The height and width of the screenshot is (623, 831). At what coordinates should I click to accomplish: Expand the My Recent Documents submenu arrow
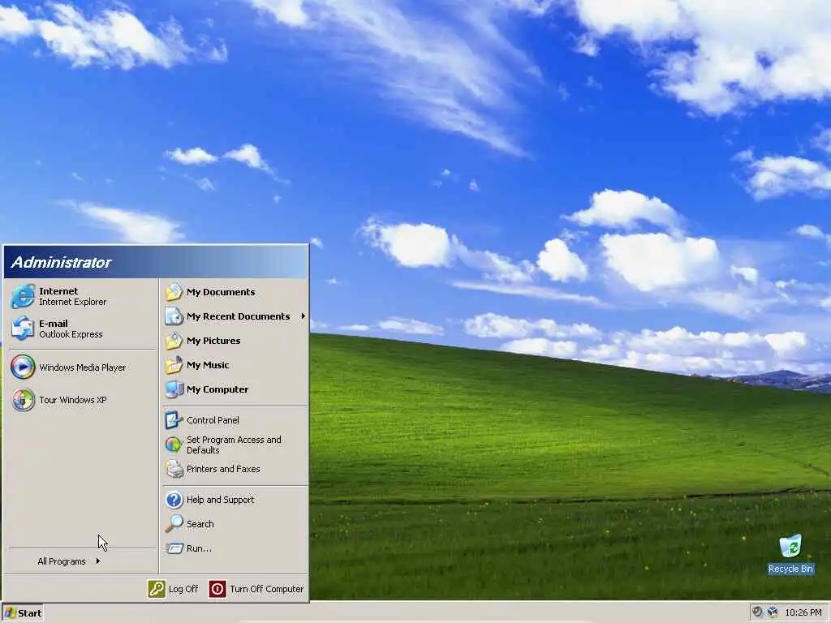[x=304, y=316]
